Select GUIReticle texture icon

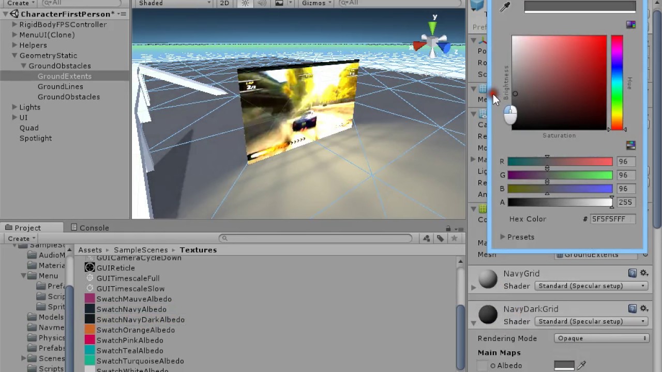[x=89, y=268]
